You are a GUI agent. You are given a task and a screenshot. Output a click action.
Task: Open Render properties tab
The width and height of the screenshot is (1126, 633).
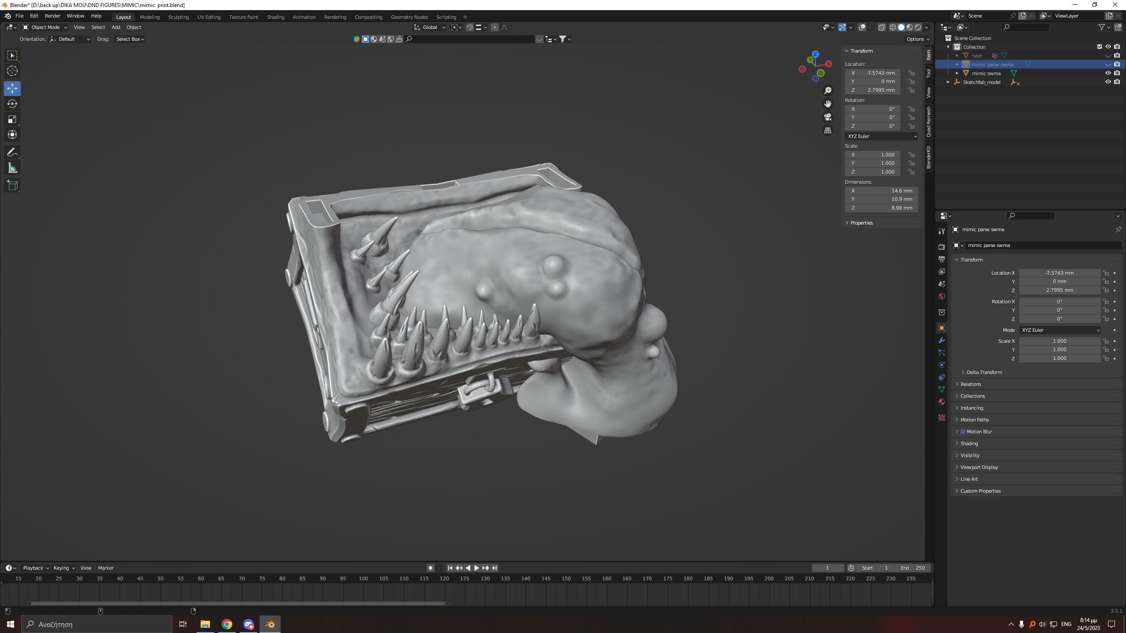click(x=942, y=247)
